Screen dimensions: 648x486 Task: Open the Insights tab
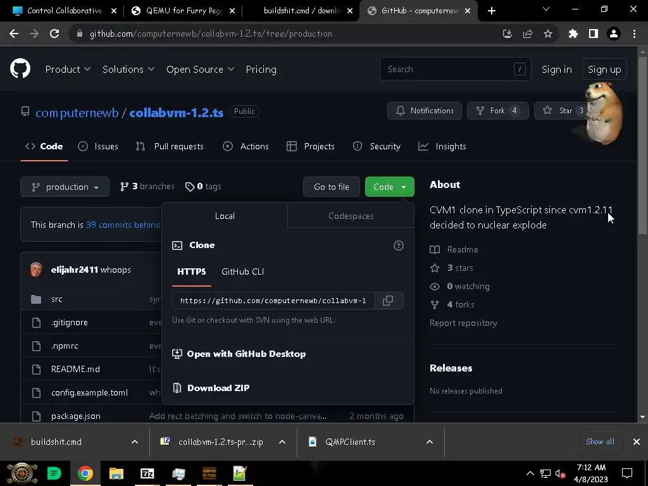(442, 146)
